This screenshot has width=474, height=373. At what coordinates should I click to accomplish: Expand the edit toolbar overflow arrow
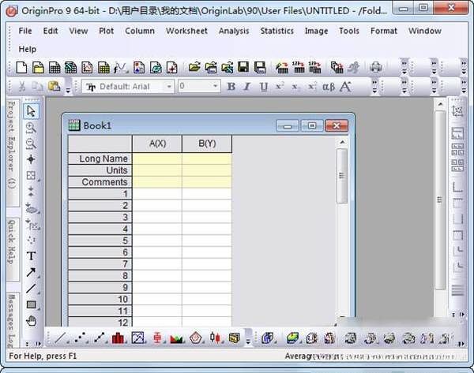click(x=68, y=90)
